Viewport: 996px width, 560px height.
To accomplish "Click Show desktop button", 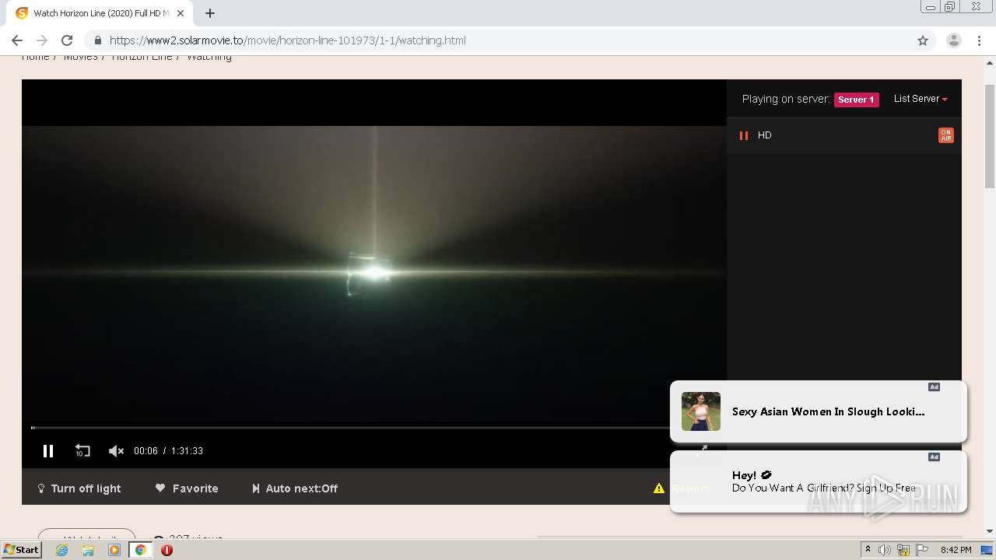I will click(x=987, y=550).
